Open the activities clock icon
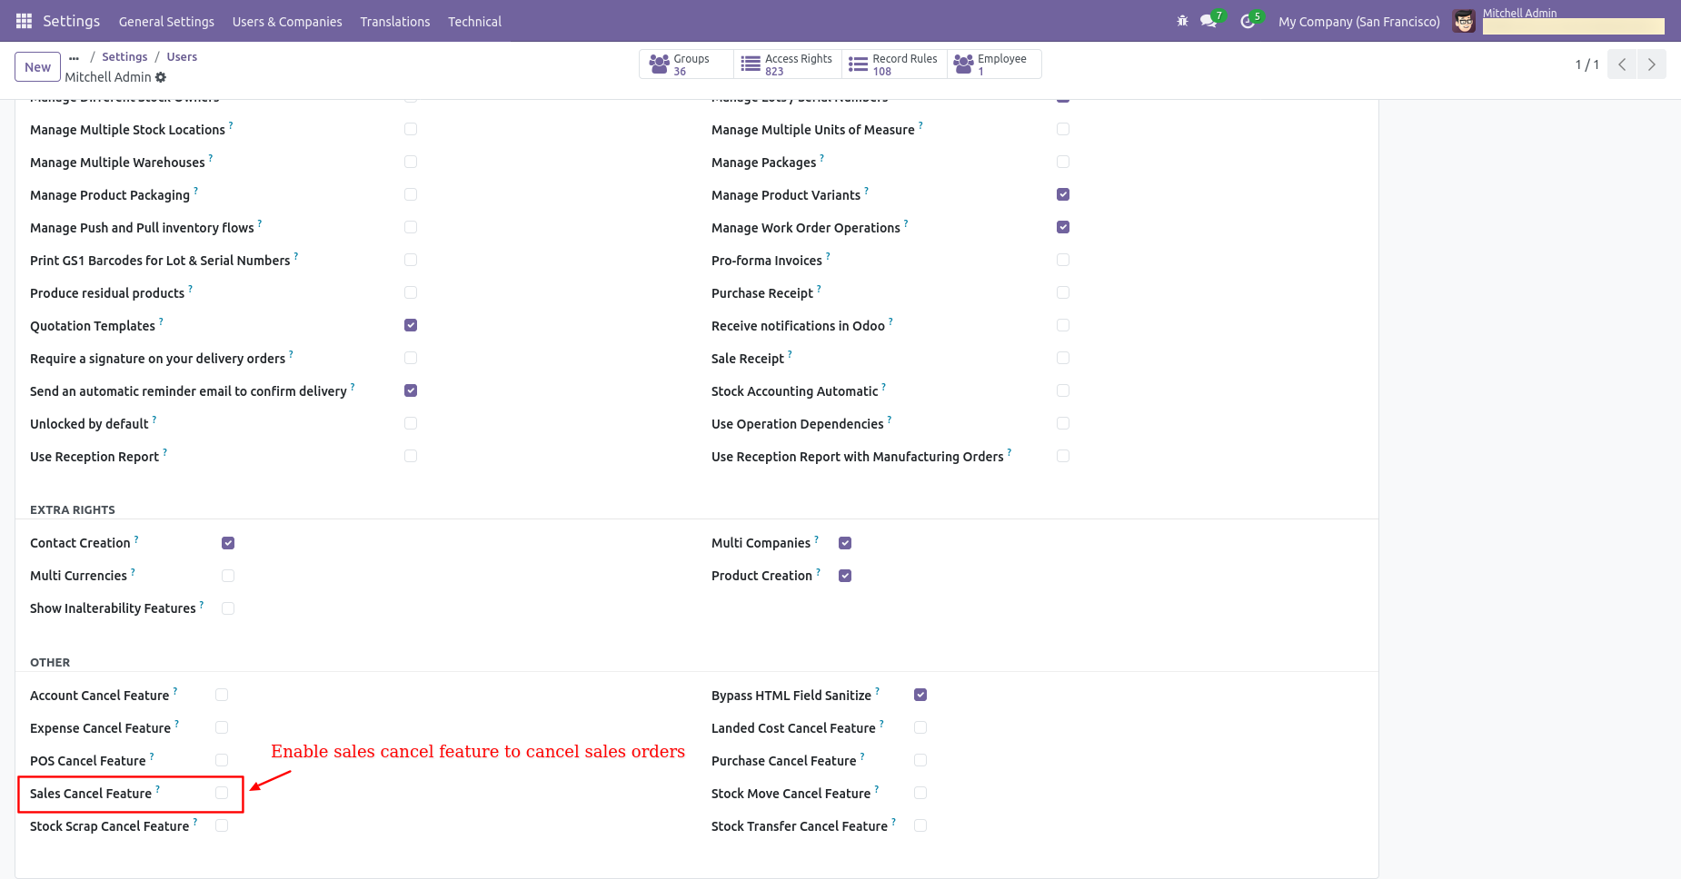The image size is (1681, 879). [1248, 21]
